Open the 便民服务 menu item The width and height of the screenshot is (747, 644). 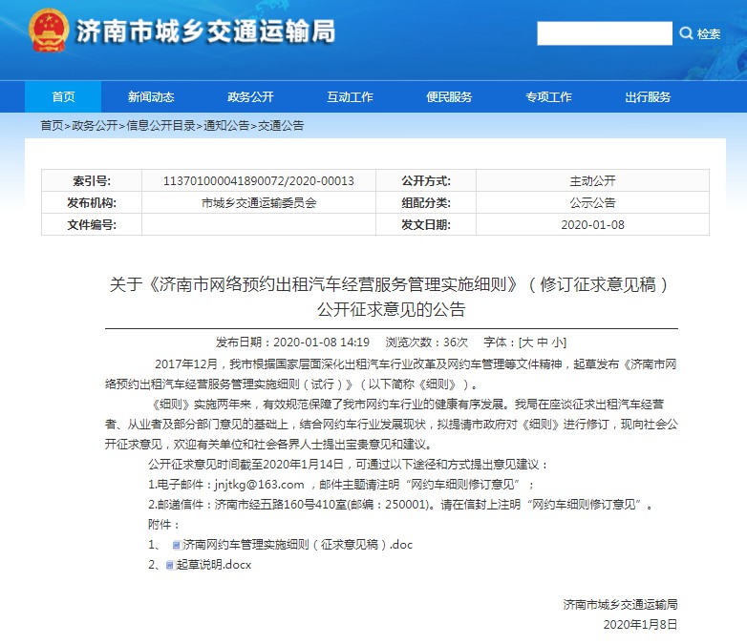point(449,96)
